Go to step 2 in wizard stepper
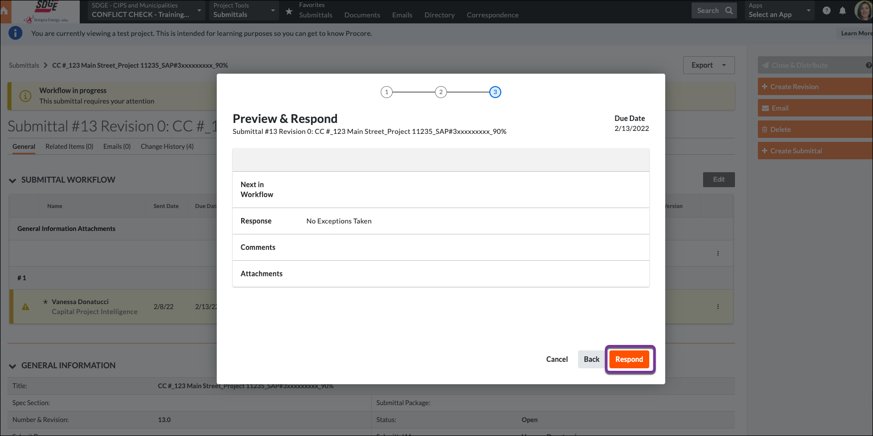 (x=441, y=92)
